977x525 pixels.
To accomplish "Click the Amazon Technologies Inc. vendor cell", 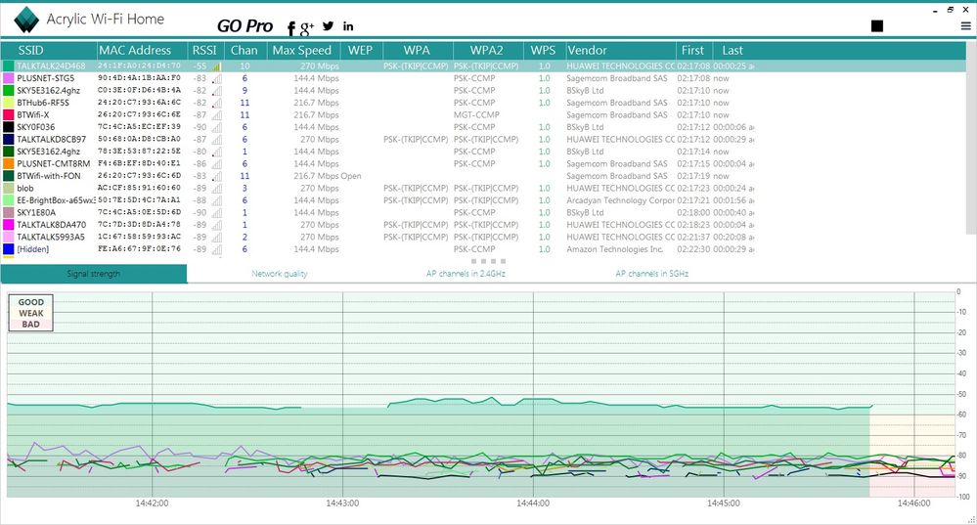I will coord(615,249).
